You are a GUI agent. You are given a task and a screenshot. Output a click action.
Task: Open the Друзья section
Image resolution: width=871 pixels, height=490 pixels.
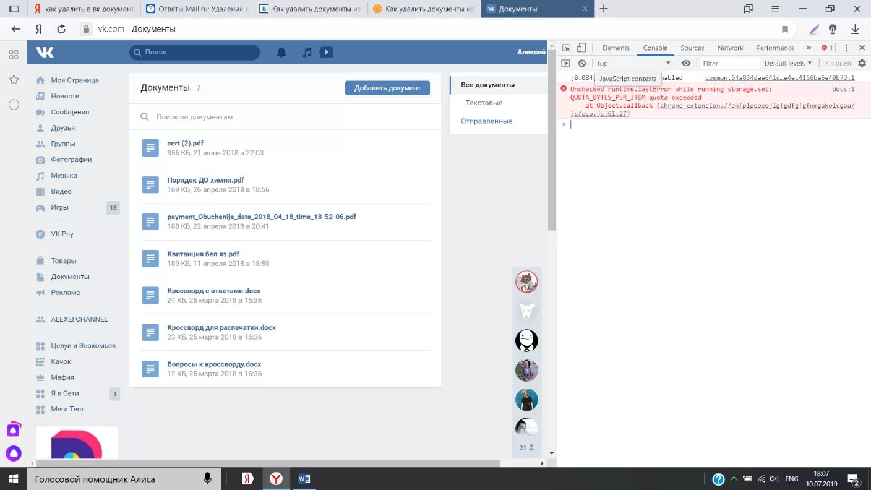pos(62,128)
